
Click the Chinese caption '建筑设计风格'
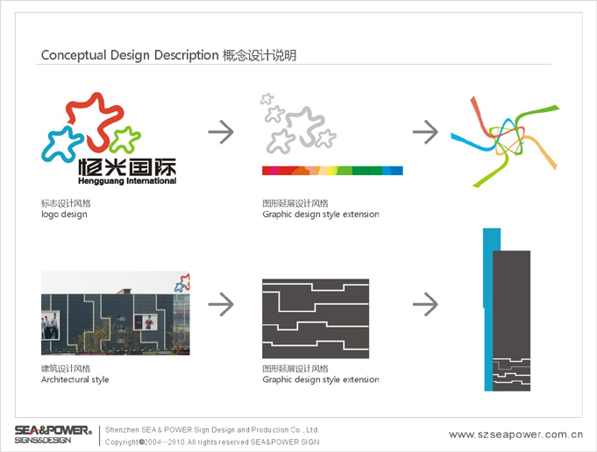coord(66,368)
